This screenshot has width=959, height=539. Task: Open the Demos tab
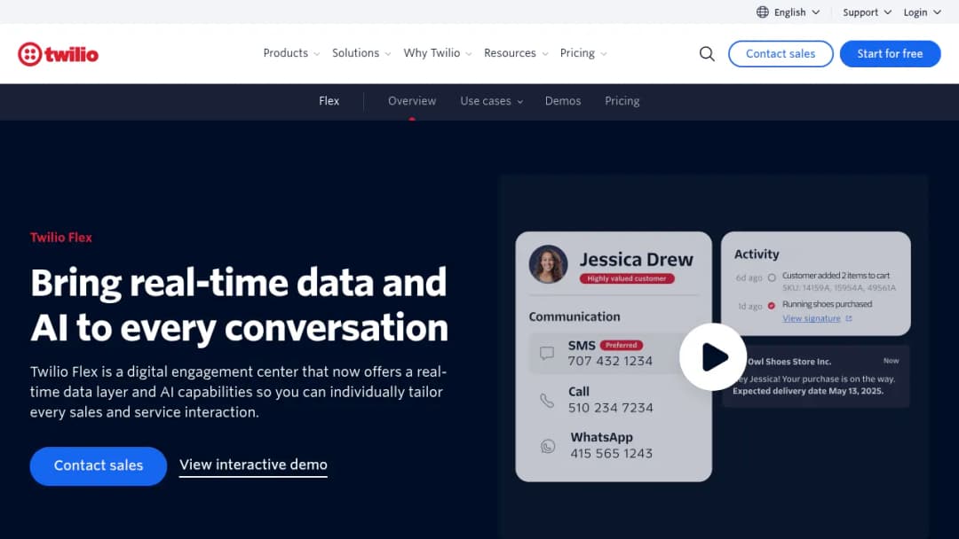point(563,101)
